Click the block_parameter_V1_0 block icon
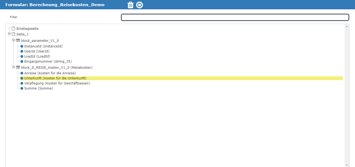 [x=18, y=40]
